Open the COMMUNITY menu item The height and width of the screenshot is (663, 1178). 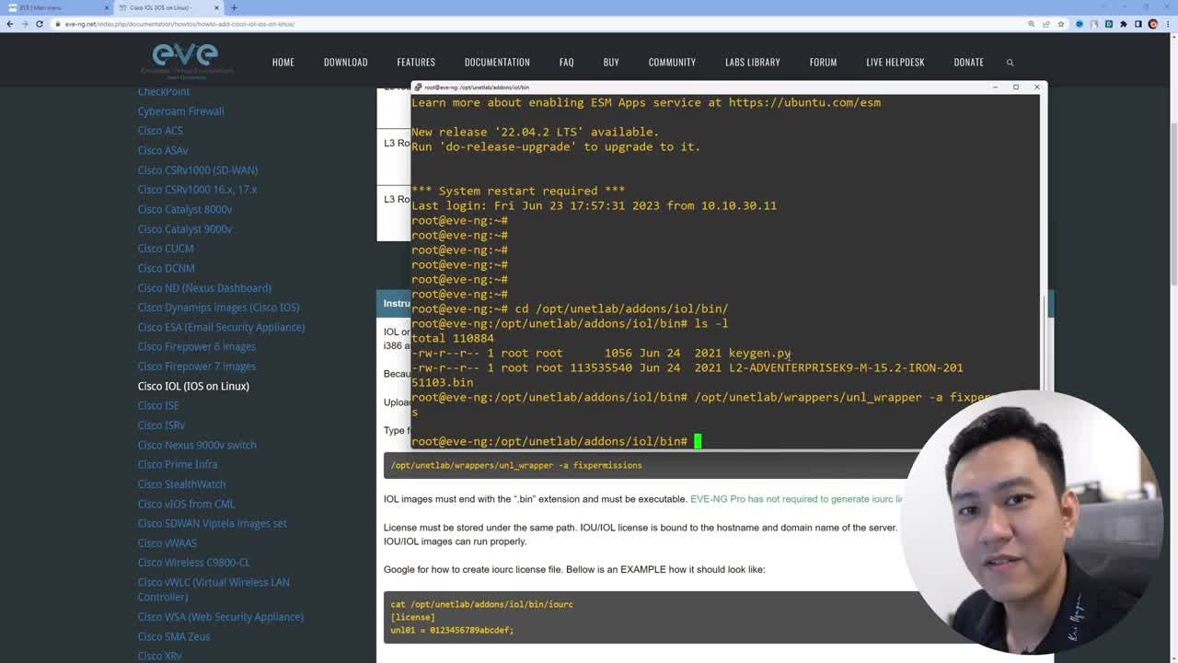point(672,62)
